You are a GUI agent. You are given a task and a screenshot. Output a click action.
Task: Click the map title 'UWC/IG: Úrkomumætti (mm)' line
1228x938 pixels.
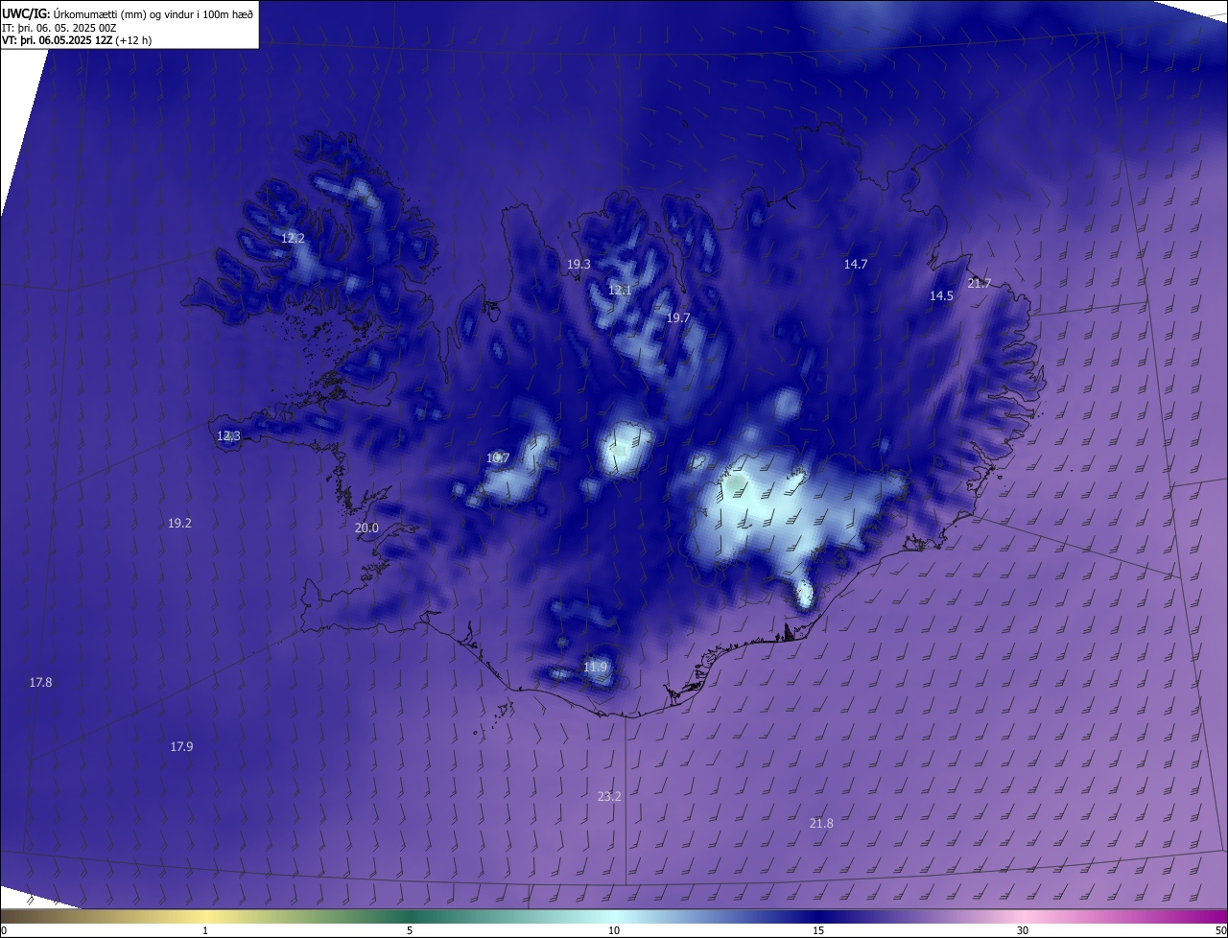[x=128, y=12]
